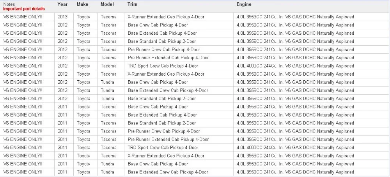The image size is (390, 177).
Task: Select 2011 Tacoma 'Base Crew Cab Pickup 4-Door' trim
Action: (158, 107)
